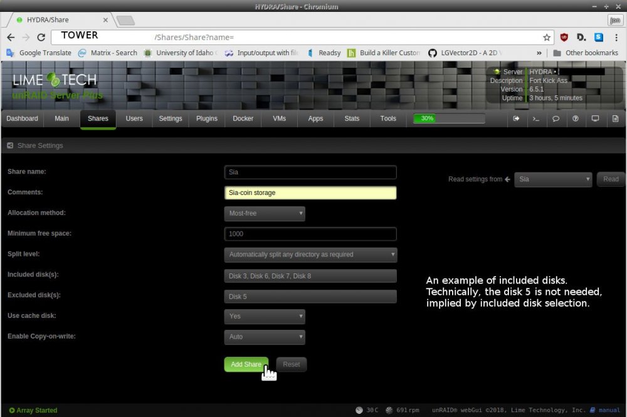Open Google Translate bookmark
Image resolution: width=627 pixels, height=417 pixels.
click(x=39, y=53)
